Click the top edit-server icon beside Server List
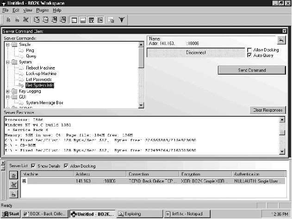The height and width of the screenshot is (219, 292). (14, 175)
